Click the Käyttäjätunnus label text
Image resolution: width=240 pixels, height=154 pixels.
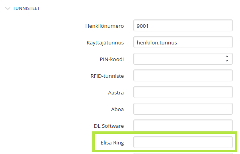[x=105, y=43]
